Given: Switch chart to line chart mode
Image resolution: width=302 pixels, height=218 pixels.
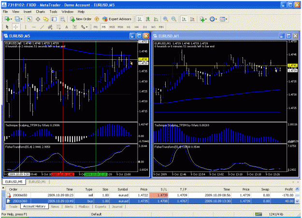Looking at the screenshot, I should [x=156, y=19].
